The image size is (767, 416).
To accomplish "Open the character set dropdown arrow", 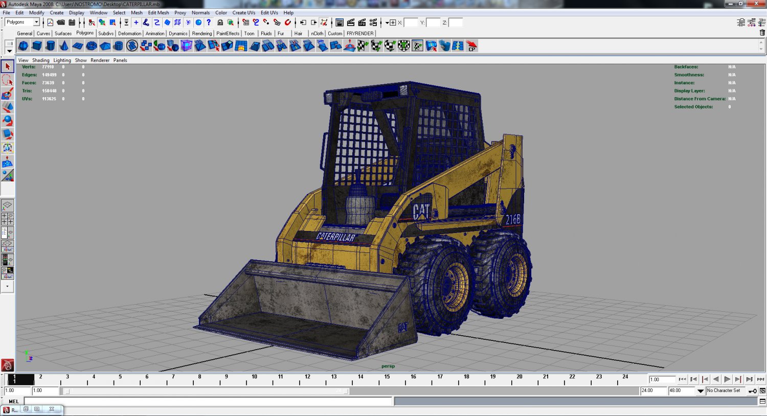I will 701,391.
